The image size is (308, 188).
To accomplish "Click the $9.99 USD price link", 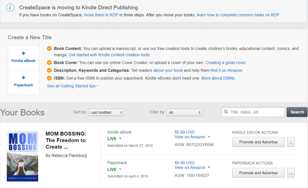I will pyautogui.click(x=184, y=163).
